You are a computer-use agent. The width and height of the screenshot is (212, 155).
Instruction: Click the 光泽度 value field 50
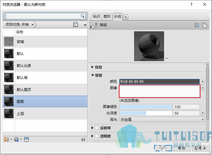click(186, 113)
